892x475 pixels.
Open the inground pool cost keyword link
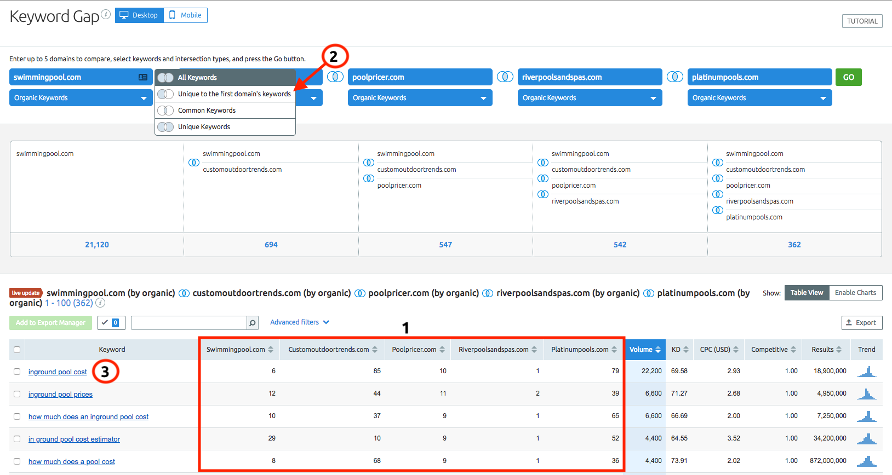[x=58, y=372]
